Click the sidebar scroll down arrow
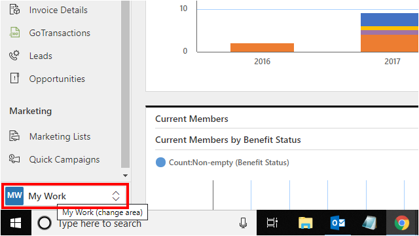The image size is (419, 236). [x=125, y=176]
